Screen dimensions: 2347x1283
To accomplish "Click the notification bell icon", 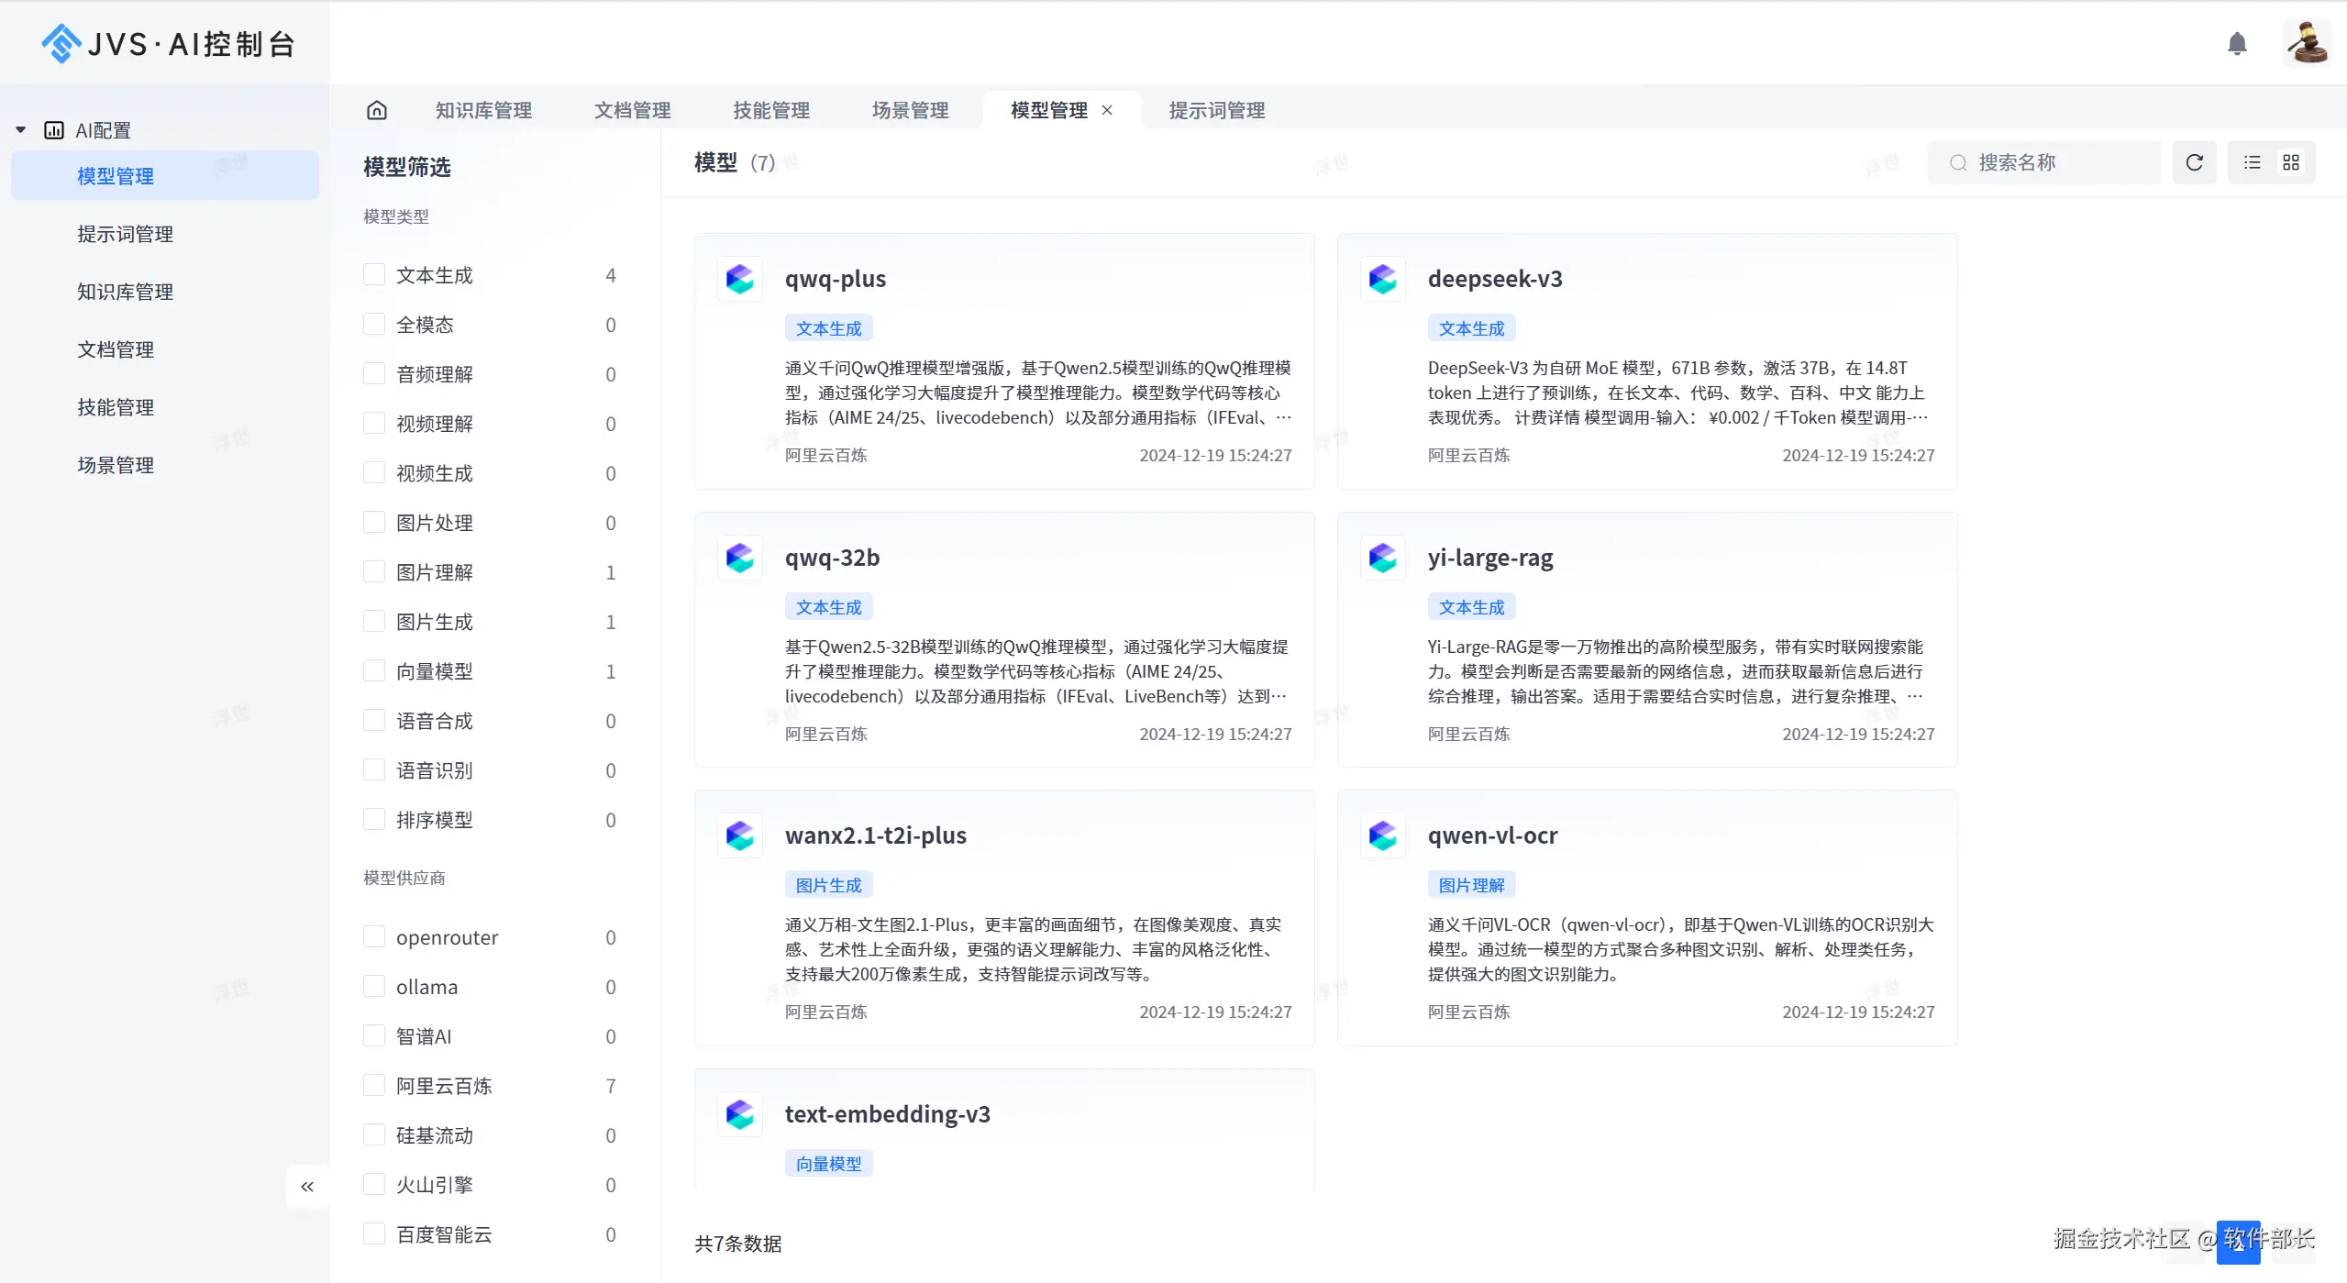I will (2237, 43).
